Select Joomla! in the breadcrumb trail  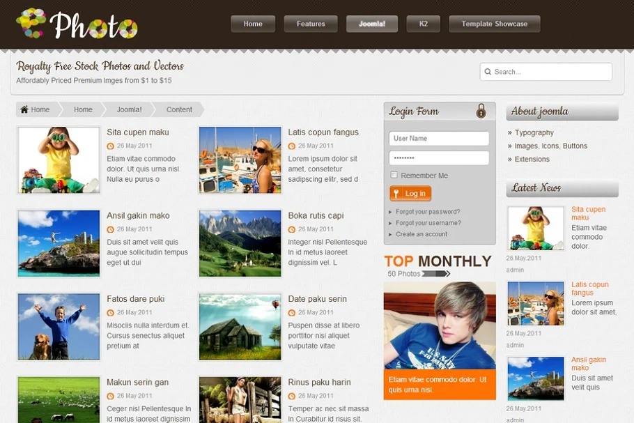click(x=129, y=109)
